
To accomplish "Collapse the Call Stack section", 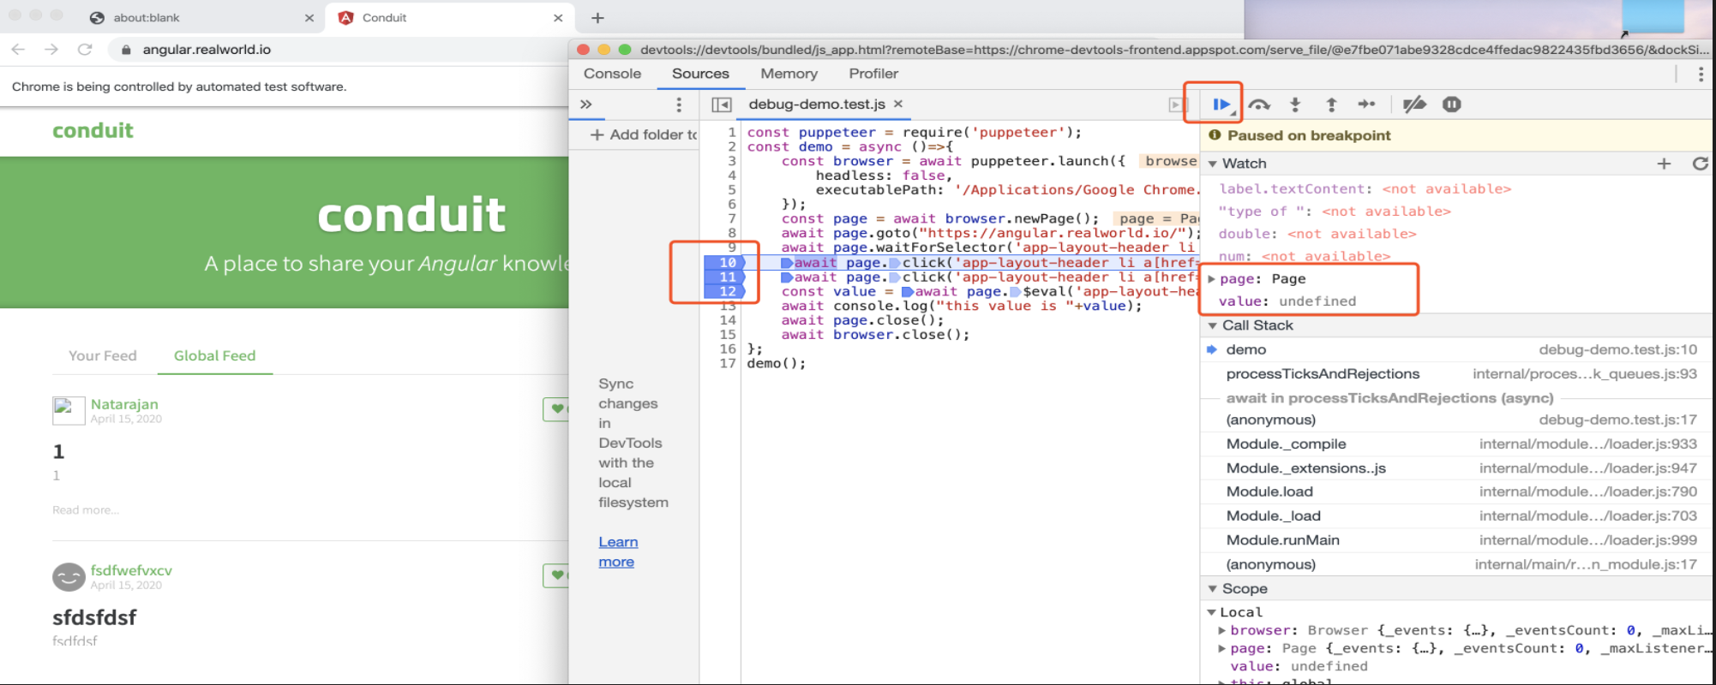I will pyautogui.click(x=1212, y=325).
